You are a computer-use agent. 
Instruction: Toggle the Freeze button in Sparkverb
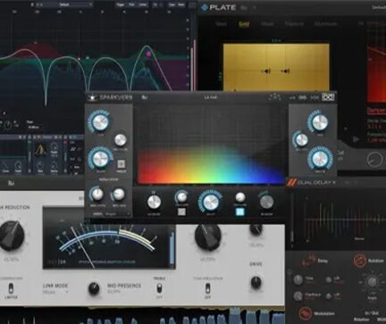pos(121,164)
